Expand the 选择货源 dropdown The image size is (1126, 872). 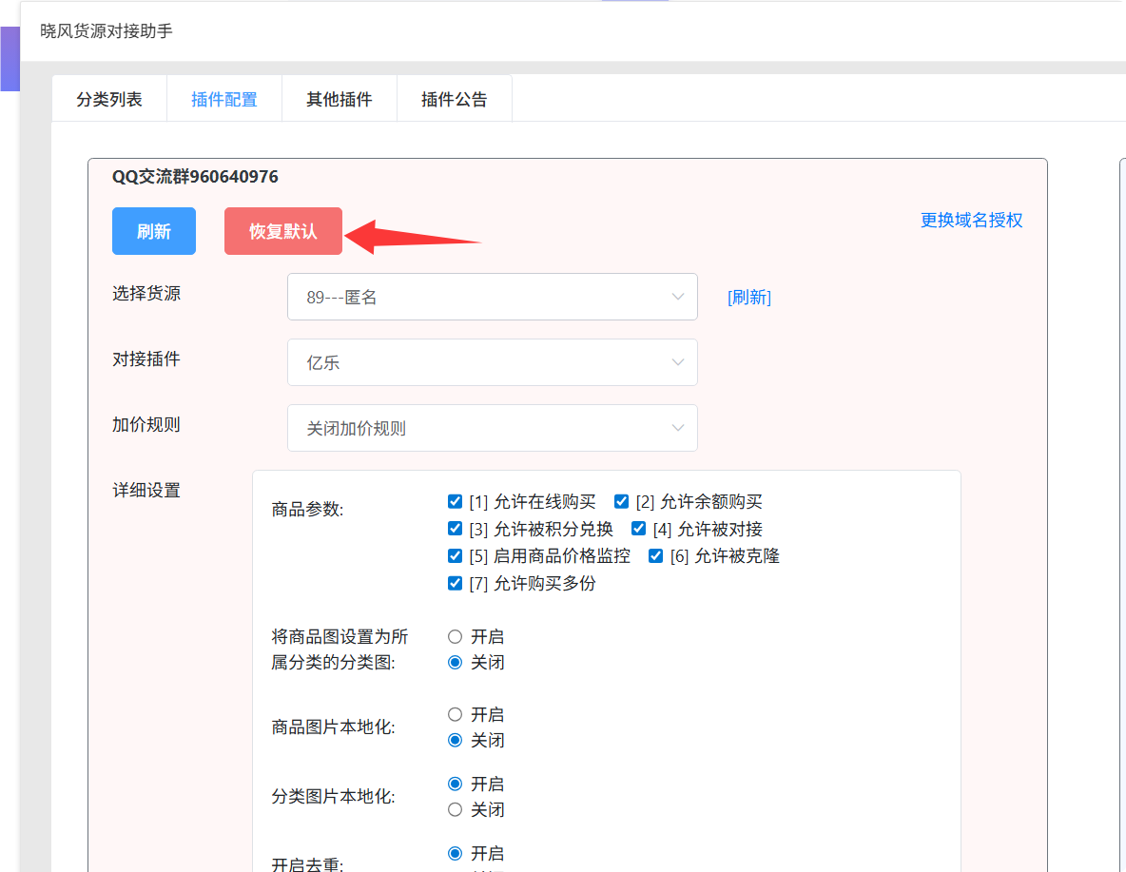pos(492,298)
